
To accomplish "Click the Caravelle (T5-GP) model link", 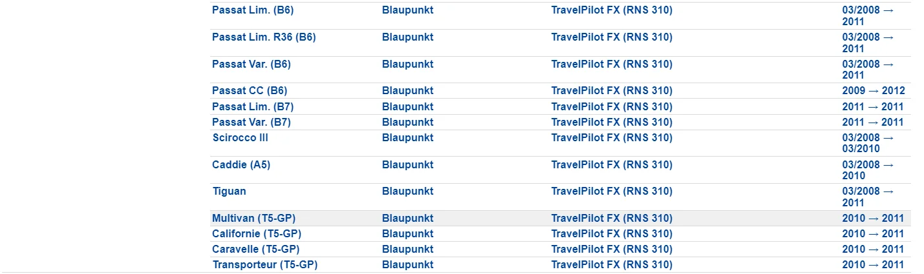I will pyautogui.click(x=255, y=250).
